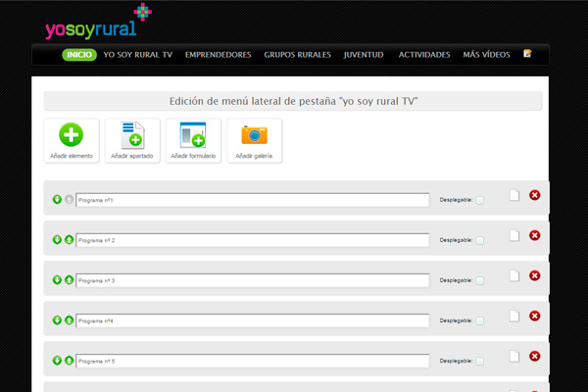The height and width of the screenshot is (392, 588).
Task: Open the edit icon in navigation bar
Action: click(527, 54)
